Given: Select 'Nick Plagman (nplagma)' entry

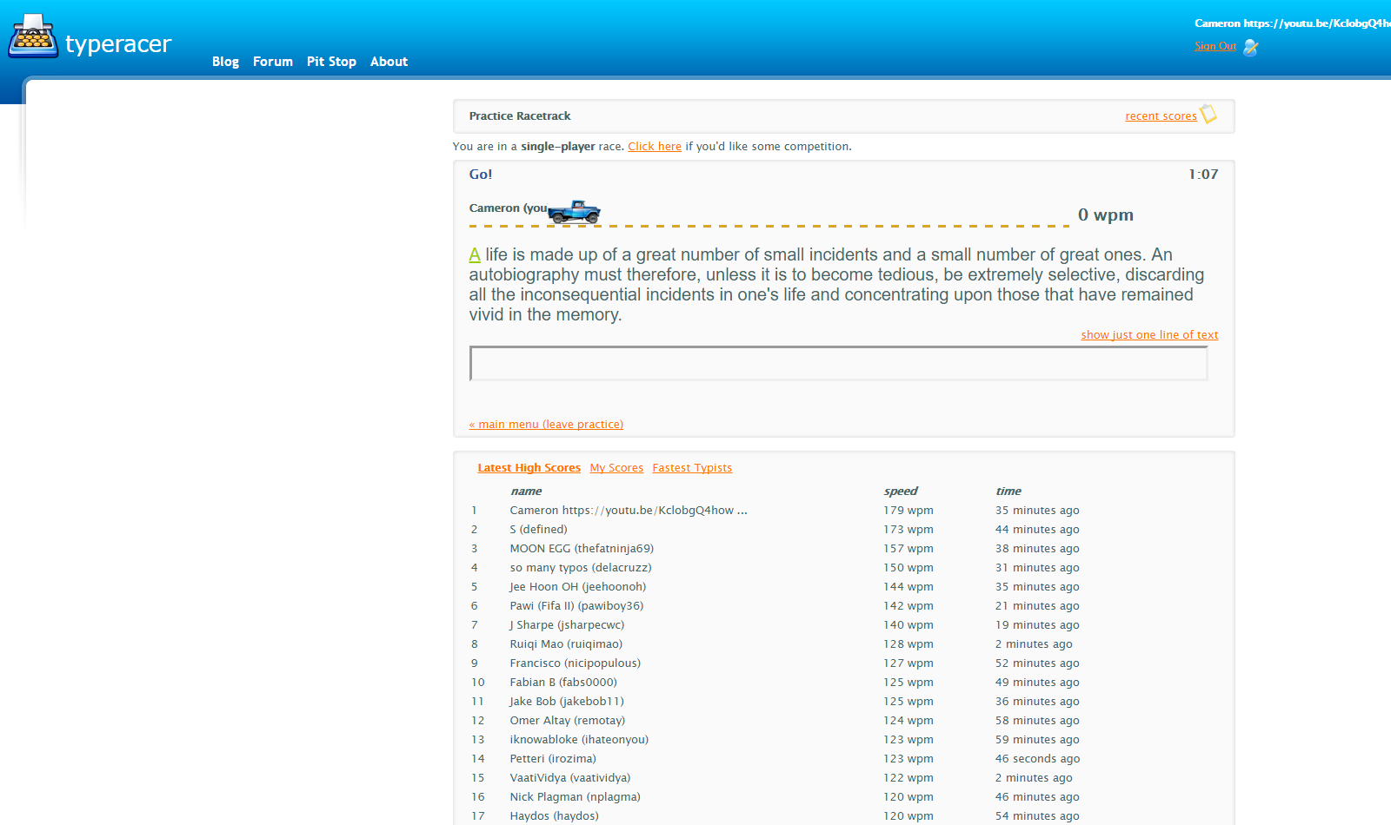Looking at the screenshot, I should 575,797.
